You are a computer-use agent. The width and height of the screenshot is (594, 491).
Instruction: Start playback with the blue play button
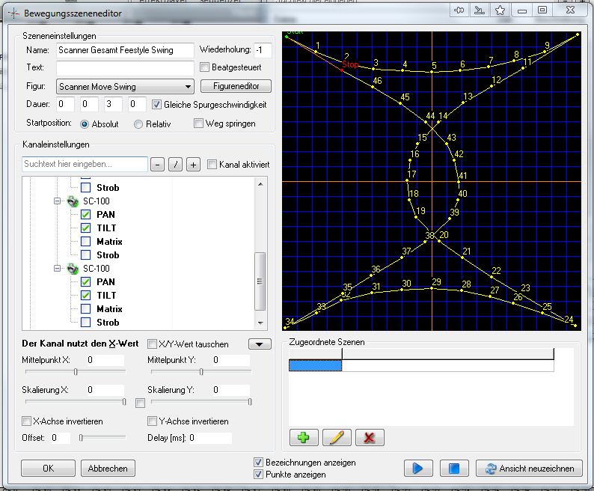(x=417, y=468)
